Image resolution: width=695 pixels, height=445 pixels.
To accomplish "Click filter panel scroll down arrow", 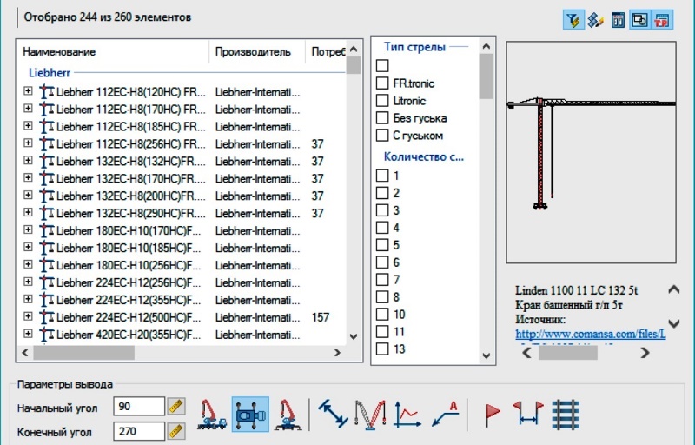I will 486,355.
